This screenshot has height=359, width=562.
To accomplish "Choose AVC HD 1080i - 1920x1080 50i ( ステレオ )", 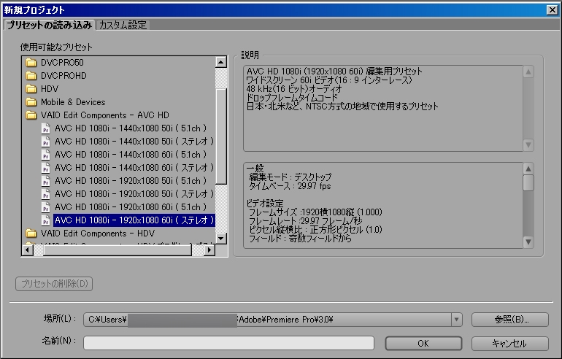I will 134,194.
